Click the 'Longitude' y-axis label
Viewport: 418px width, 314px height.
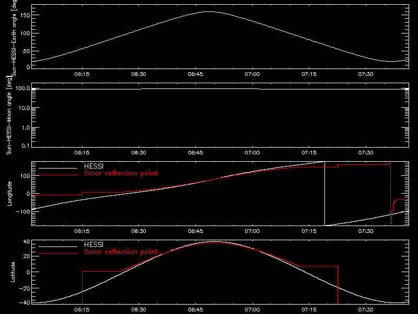tap(9, 194)
